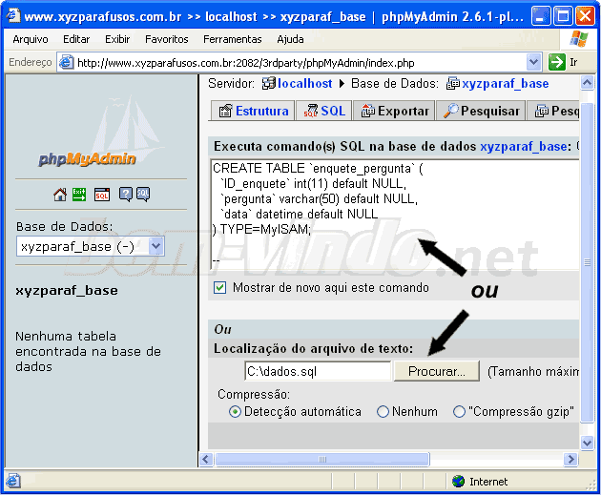Click the 'Localização do arquivo de texto:' label
601x495 pixels.
[313, 348]
